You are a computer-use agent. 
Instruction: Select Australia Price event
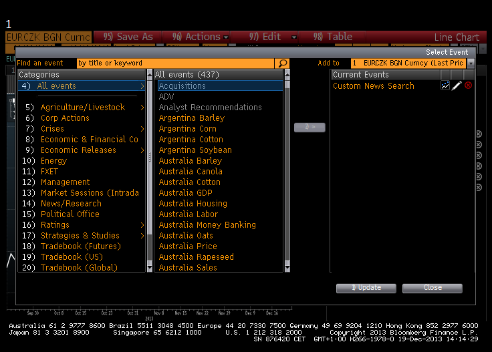point(188,246)
